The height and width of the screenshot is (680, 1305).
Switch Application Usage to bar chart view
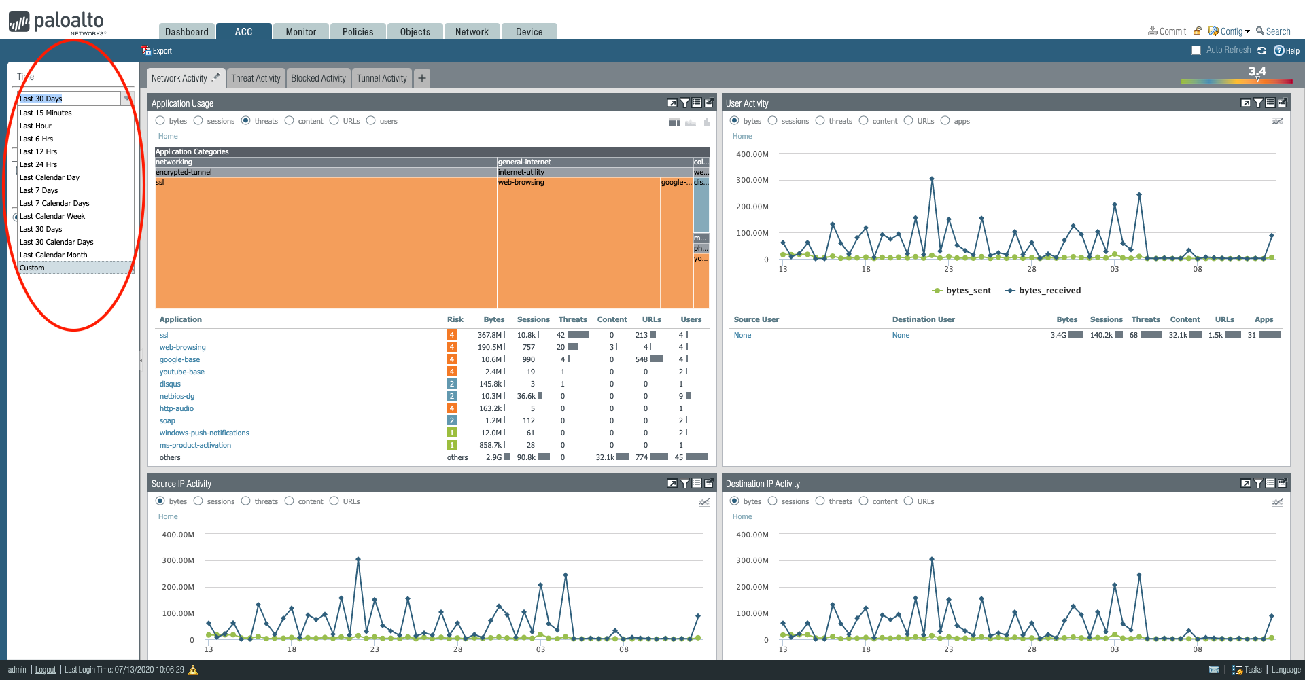tap(706, 122)
